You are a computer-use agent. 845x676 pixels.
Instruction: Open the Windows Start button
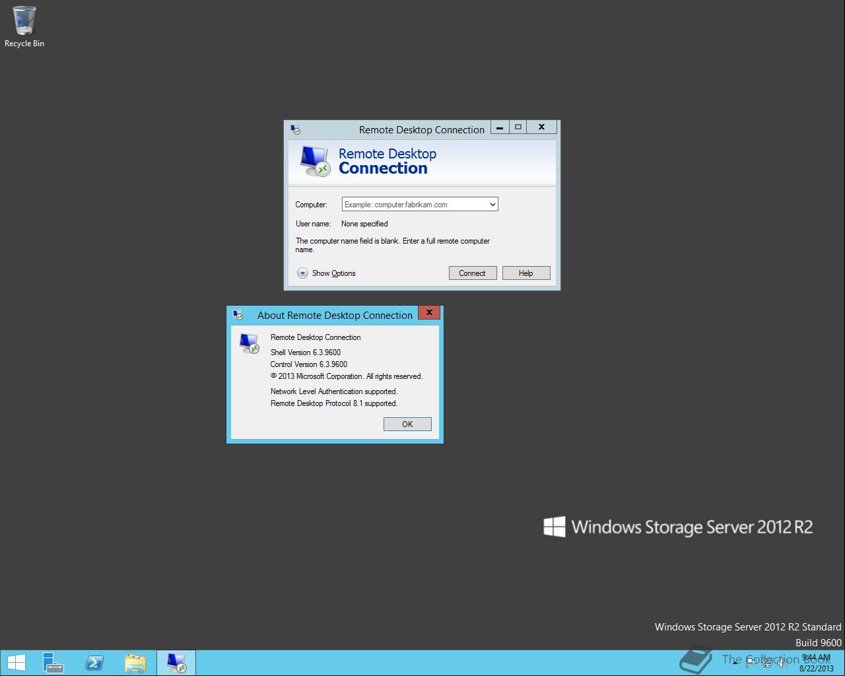(17, 663)
